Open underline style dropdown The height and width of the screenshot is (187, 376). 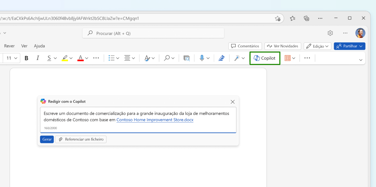[x=55, y=58]
